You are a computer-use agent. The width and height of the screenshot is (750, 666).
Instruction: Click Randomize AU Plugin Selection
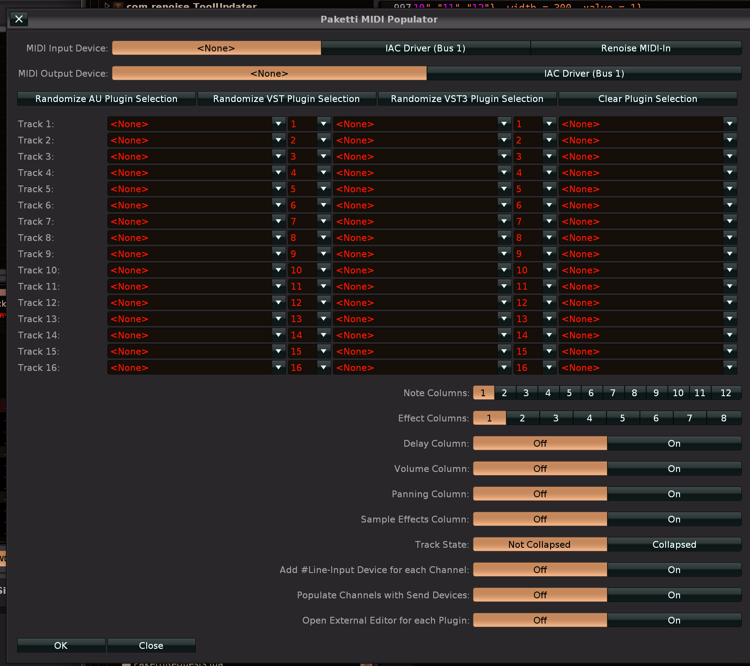[106, 99]
